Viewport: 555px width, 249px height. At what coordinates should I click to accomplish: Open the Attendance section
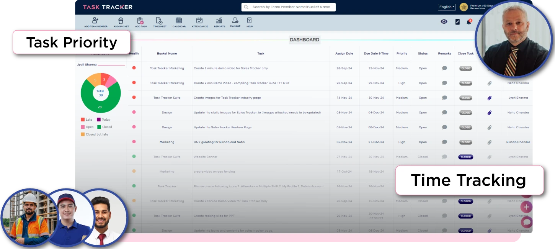point(199,22)
